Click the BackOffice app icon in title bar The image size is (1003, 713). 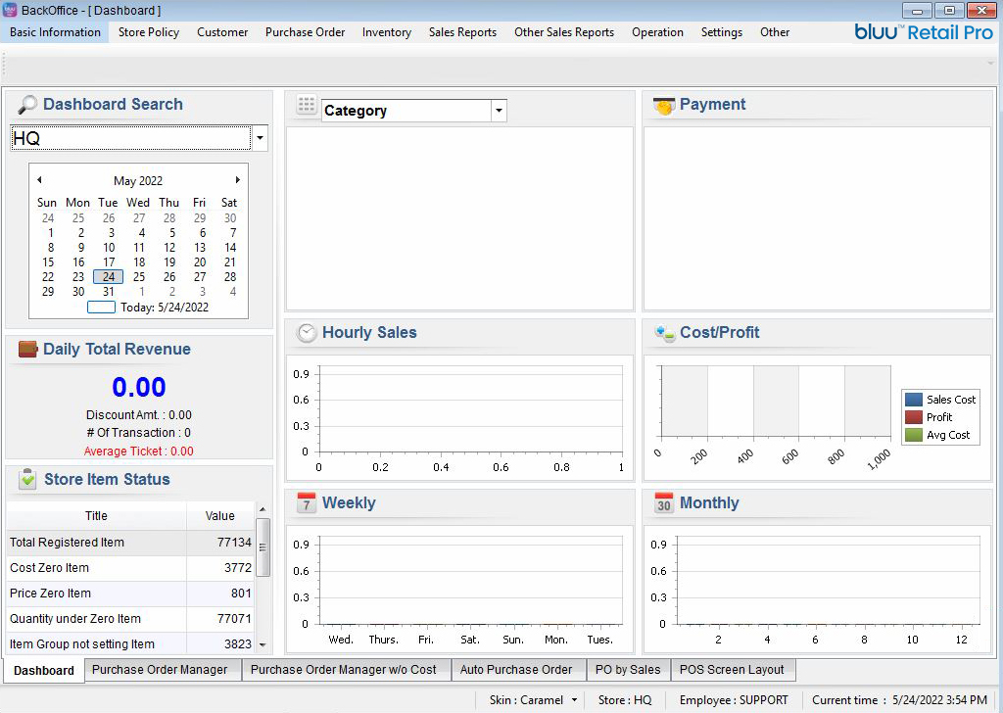(x=10, y=10)
